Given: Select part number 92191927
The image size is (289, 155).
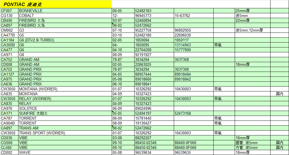Looking at the screenshot, I should [154, 55].
